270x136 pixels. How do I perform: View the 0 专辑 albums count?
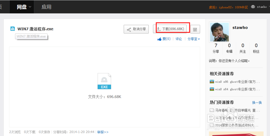pos(229,48)
